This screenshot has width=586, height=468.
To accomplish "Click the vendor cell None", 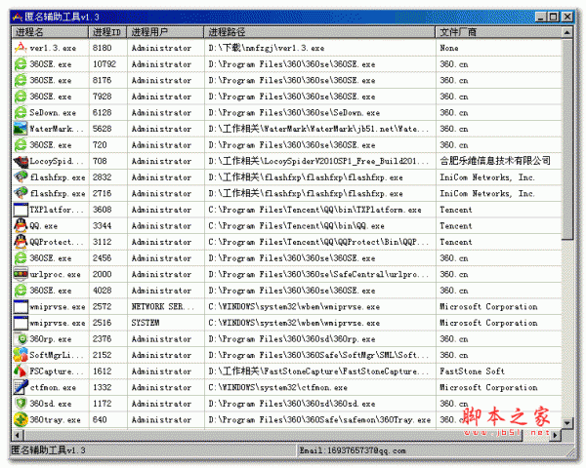I will pyautogui.click(x=449, y=48).
